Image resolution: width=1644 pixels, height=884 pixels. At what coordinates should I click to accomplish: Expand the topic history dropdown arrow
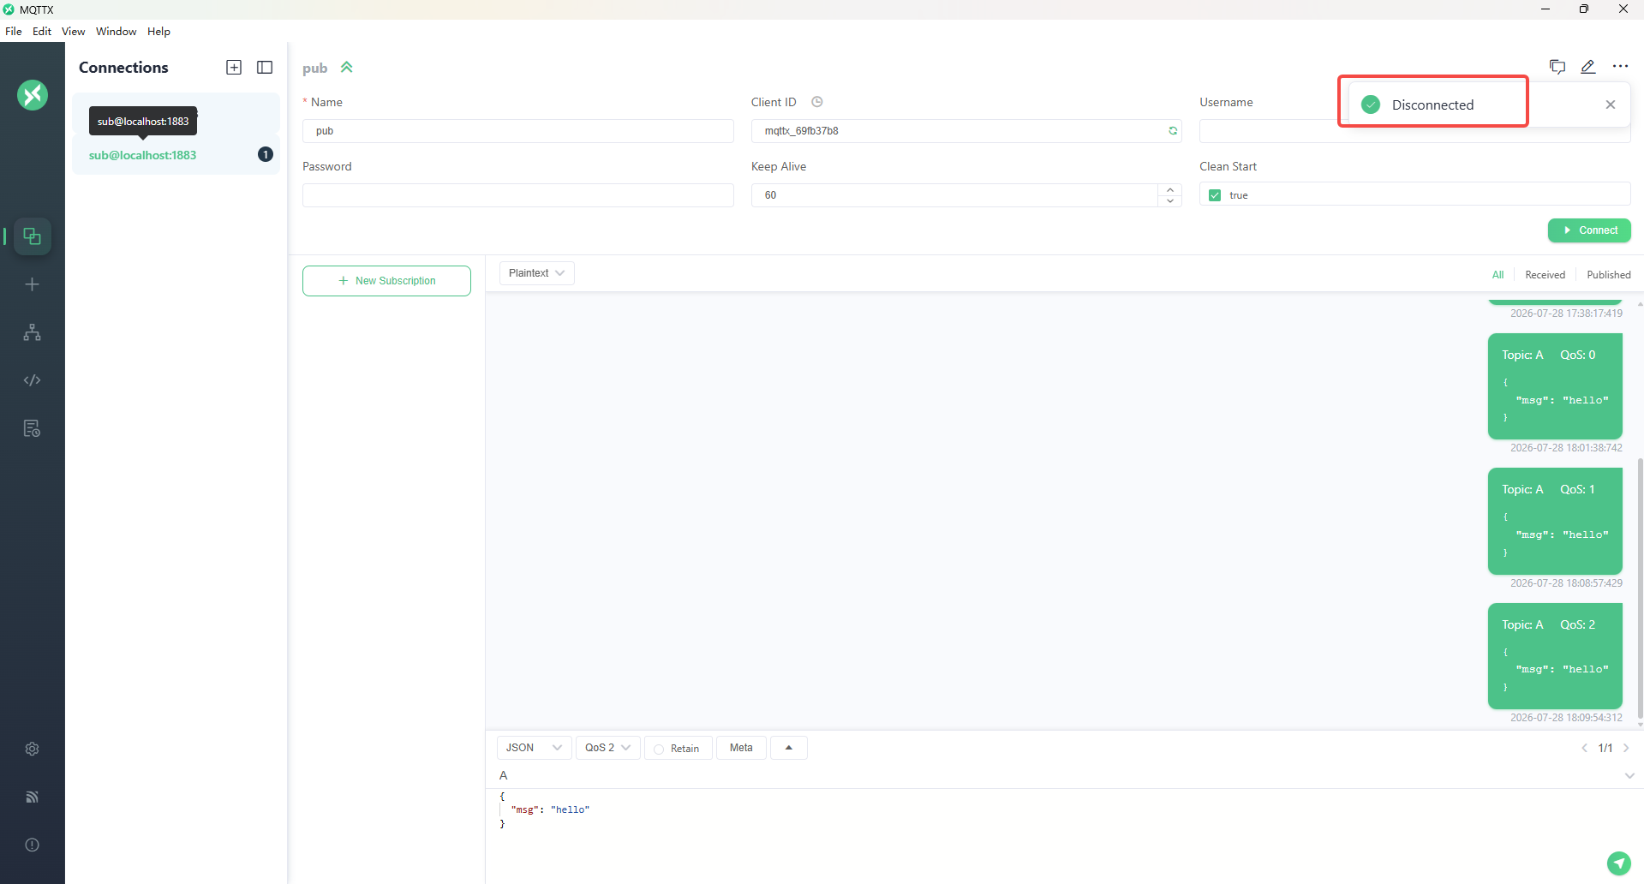[x=1629, y=776]
